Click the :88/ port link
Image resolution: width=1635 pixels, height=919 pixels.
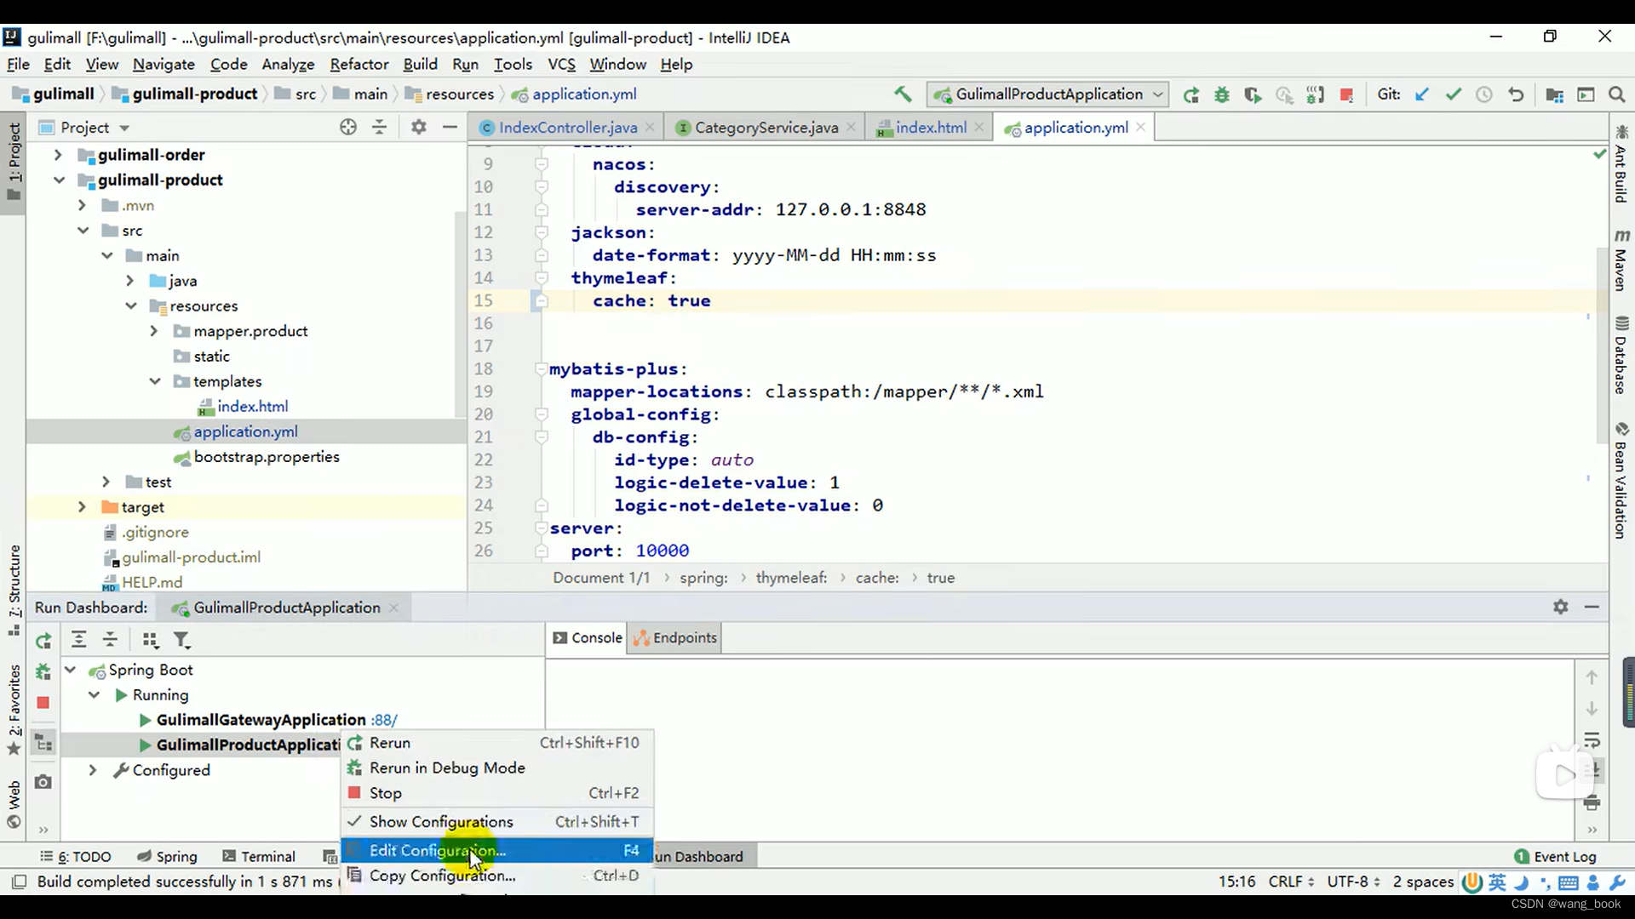384,720
